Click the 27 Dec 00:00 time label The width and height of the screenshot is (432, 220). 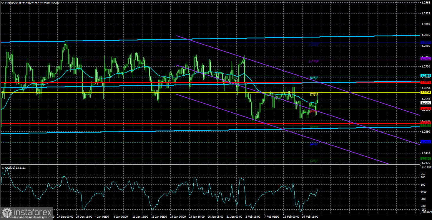(65, 217)
